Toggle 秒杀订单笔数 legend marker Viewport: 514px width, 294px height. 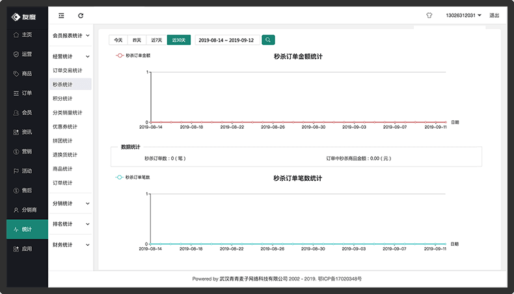pos(119,178)
